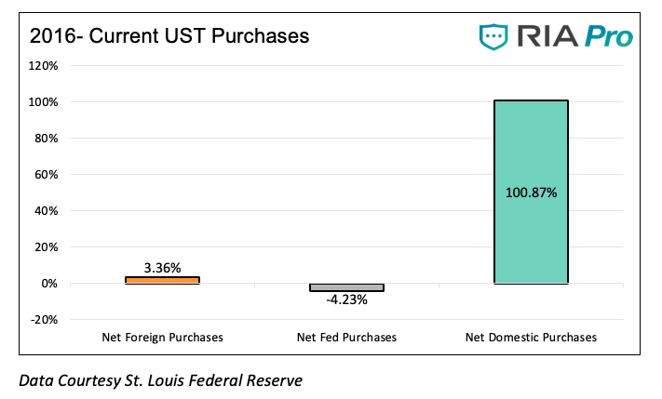Select the orange Net Foreign Purchases bar

tap(162, 280)
